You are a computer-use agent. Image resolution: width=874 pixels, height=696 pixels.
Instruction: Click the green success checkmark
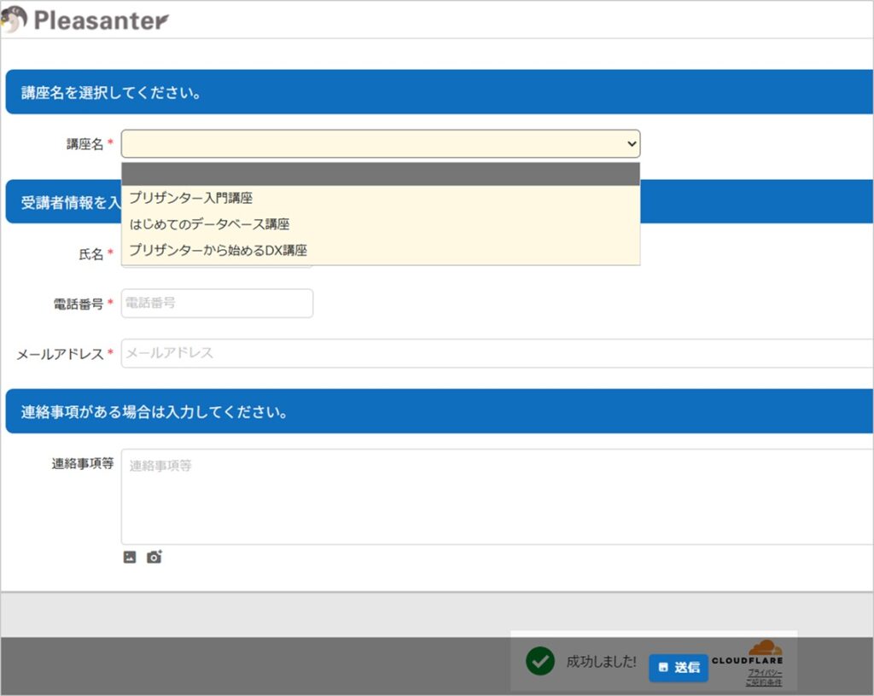[540, 661]
